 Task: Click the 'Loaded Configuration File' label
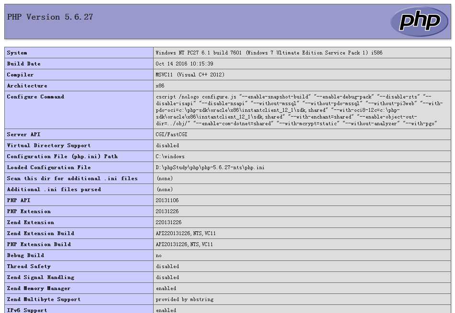[x=49, y=168]
